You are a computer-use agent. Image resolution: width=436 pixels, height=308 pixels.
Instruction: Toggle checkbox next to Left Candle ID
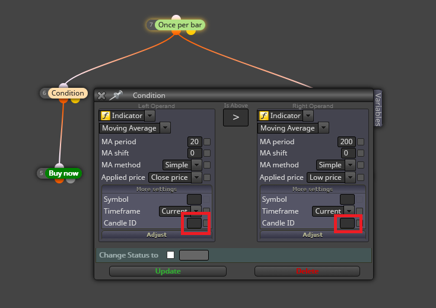(x=206, y=223)
